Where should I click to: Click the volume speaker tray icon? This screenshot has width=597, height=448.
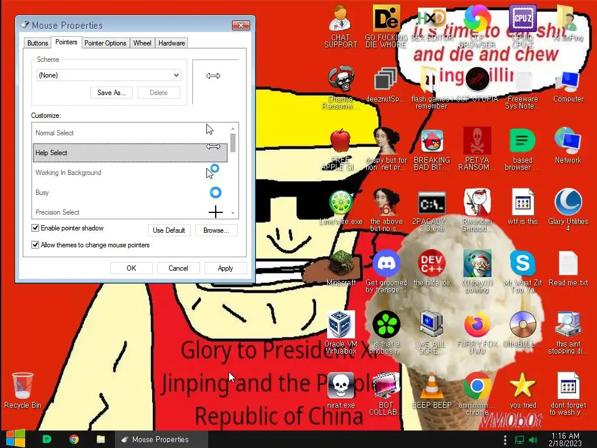(x=533, y=440)
